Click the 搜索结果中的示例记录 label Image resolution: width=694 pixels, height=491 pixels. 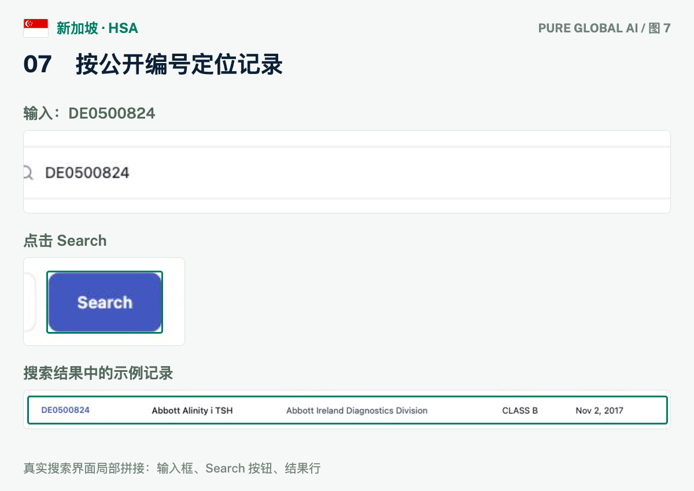[x=98, y=372]
